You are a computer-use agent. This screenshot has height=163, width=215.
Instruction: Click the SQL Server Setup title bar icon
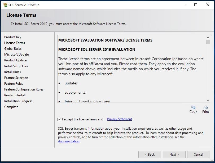[x=5, y=5]
